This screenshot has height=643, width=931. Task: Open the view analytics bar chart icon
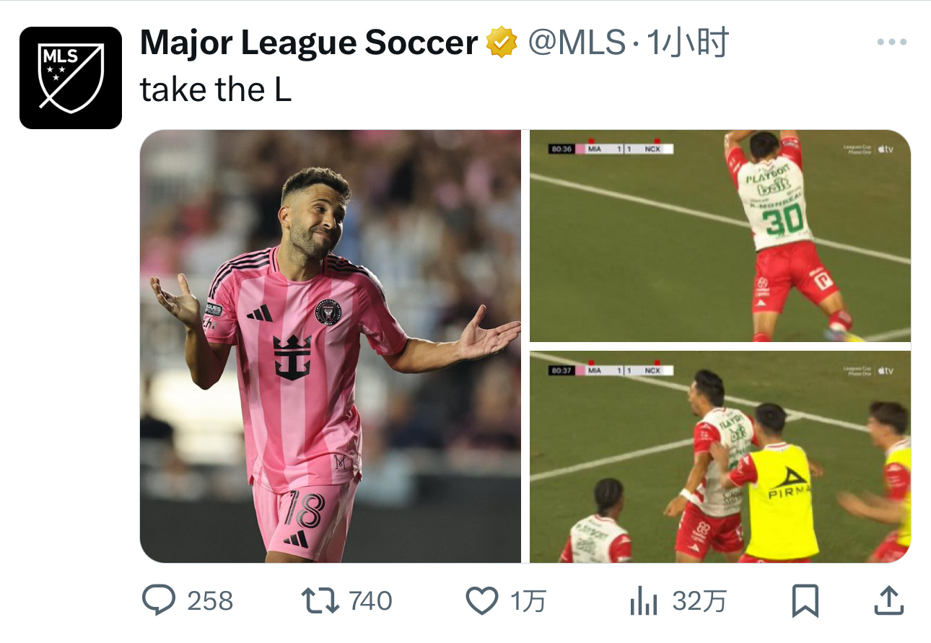(x=644, y=600)
